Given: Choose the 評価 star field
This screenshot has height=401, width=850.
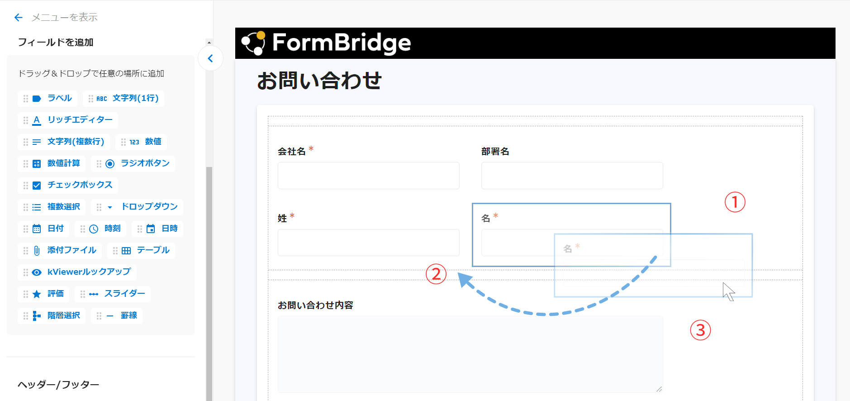Looking at the screenshot, I should 43,294.
